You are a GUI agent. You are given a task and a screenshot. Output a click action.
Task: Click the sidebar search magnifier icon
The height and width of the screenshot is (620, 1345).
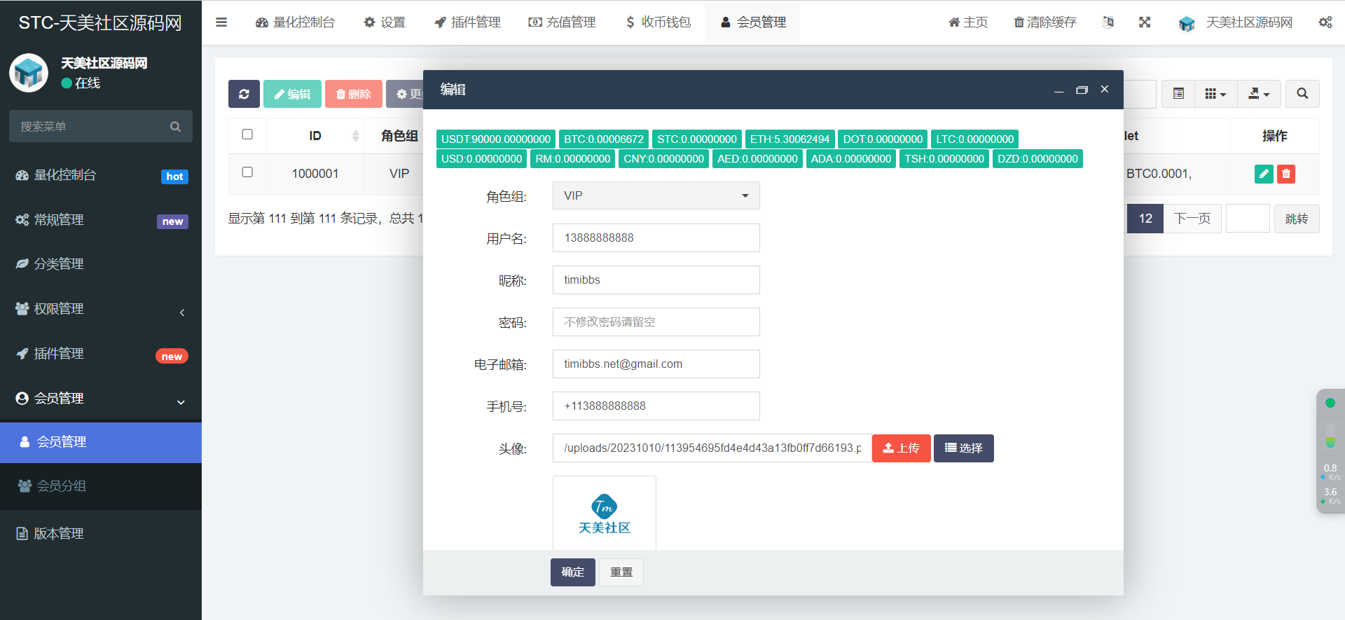[175, 126]
